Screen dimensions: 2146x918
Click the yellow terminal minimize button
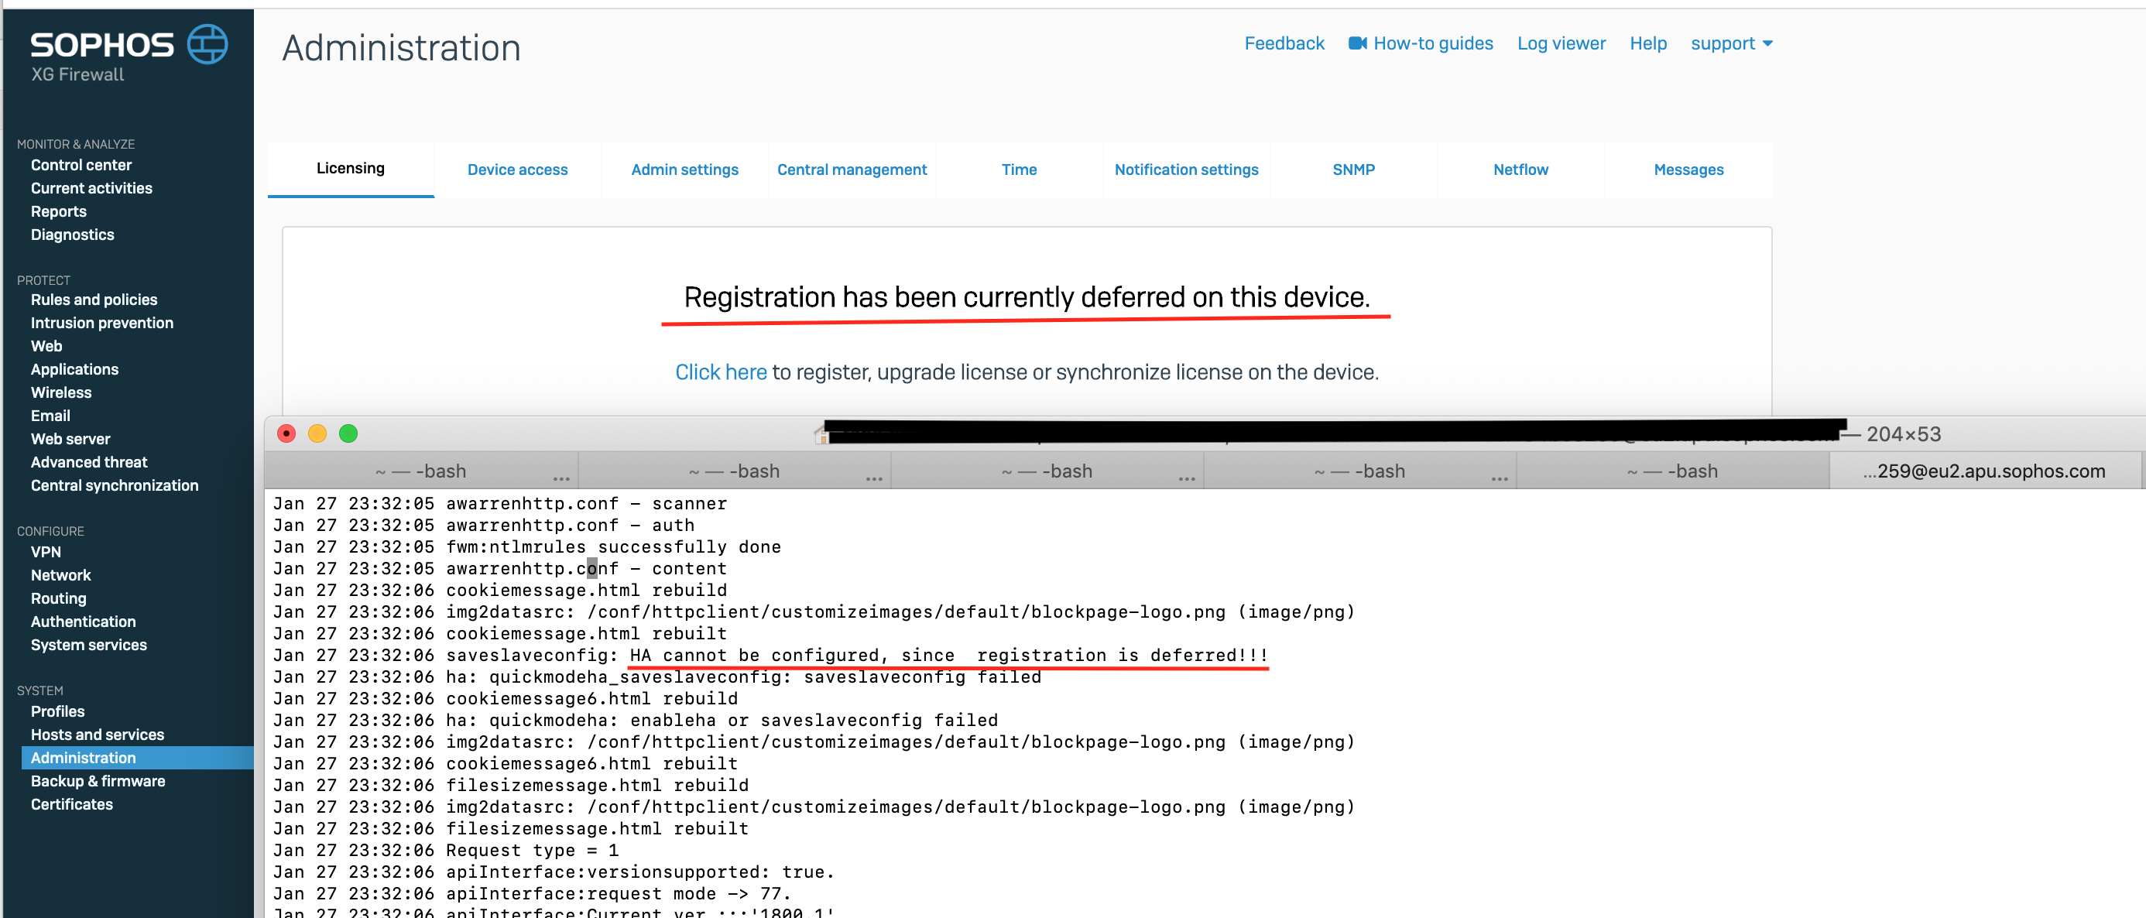click(x=317, y=433)
